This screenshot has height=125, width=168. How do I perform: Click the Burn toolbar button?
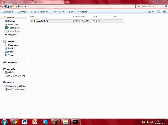(71, 12)
